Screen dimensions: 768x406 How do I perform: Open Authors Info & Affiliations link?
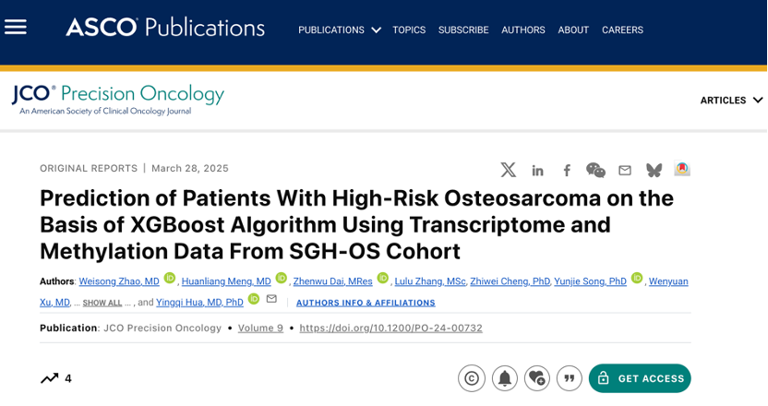(x=366, y=303)
